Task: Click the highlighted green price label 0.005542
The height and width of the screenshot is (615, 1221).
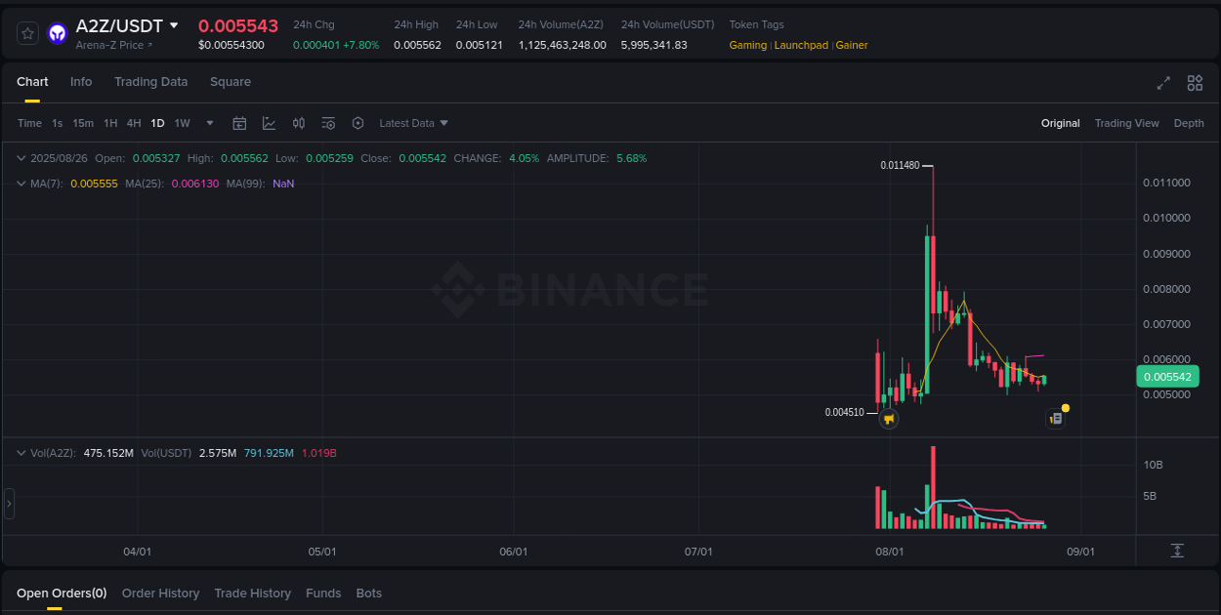Action: click(x=1167, y=376)
